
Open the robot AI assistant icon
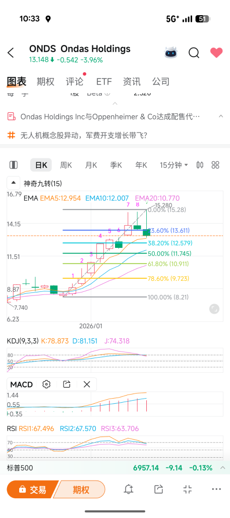point(170,53)
